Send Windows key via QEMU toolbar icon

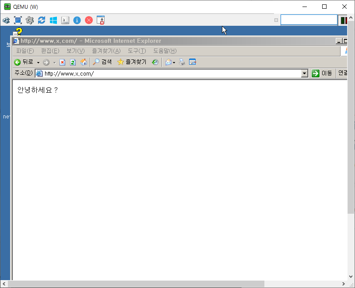coord(53,21)
